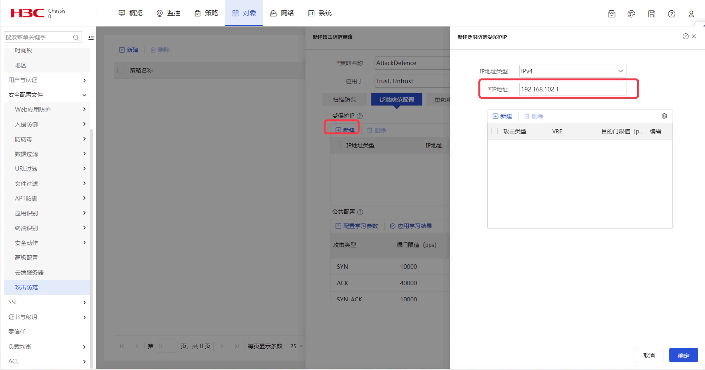Expand 入侵防御 submenu
Viewport: 705px width, 370px height.
47,124
